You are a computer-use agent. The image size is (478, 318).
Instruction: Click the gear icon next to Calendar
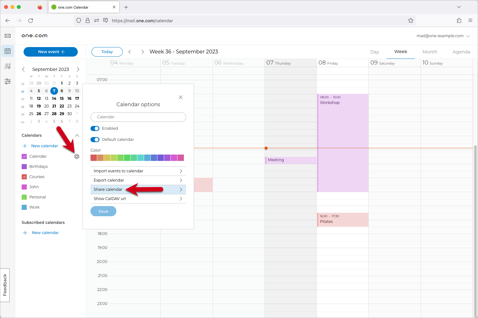point(77,156)
